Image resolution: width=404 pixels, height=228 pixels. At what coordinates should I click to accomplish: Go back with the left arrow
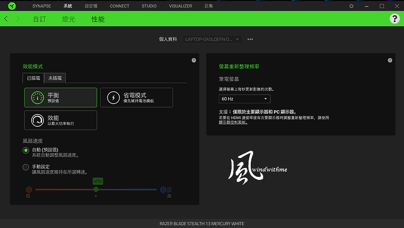tap(6, 19)
